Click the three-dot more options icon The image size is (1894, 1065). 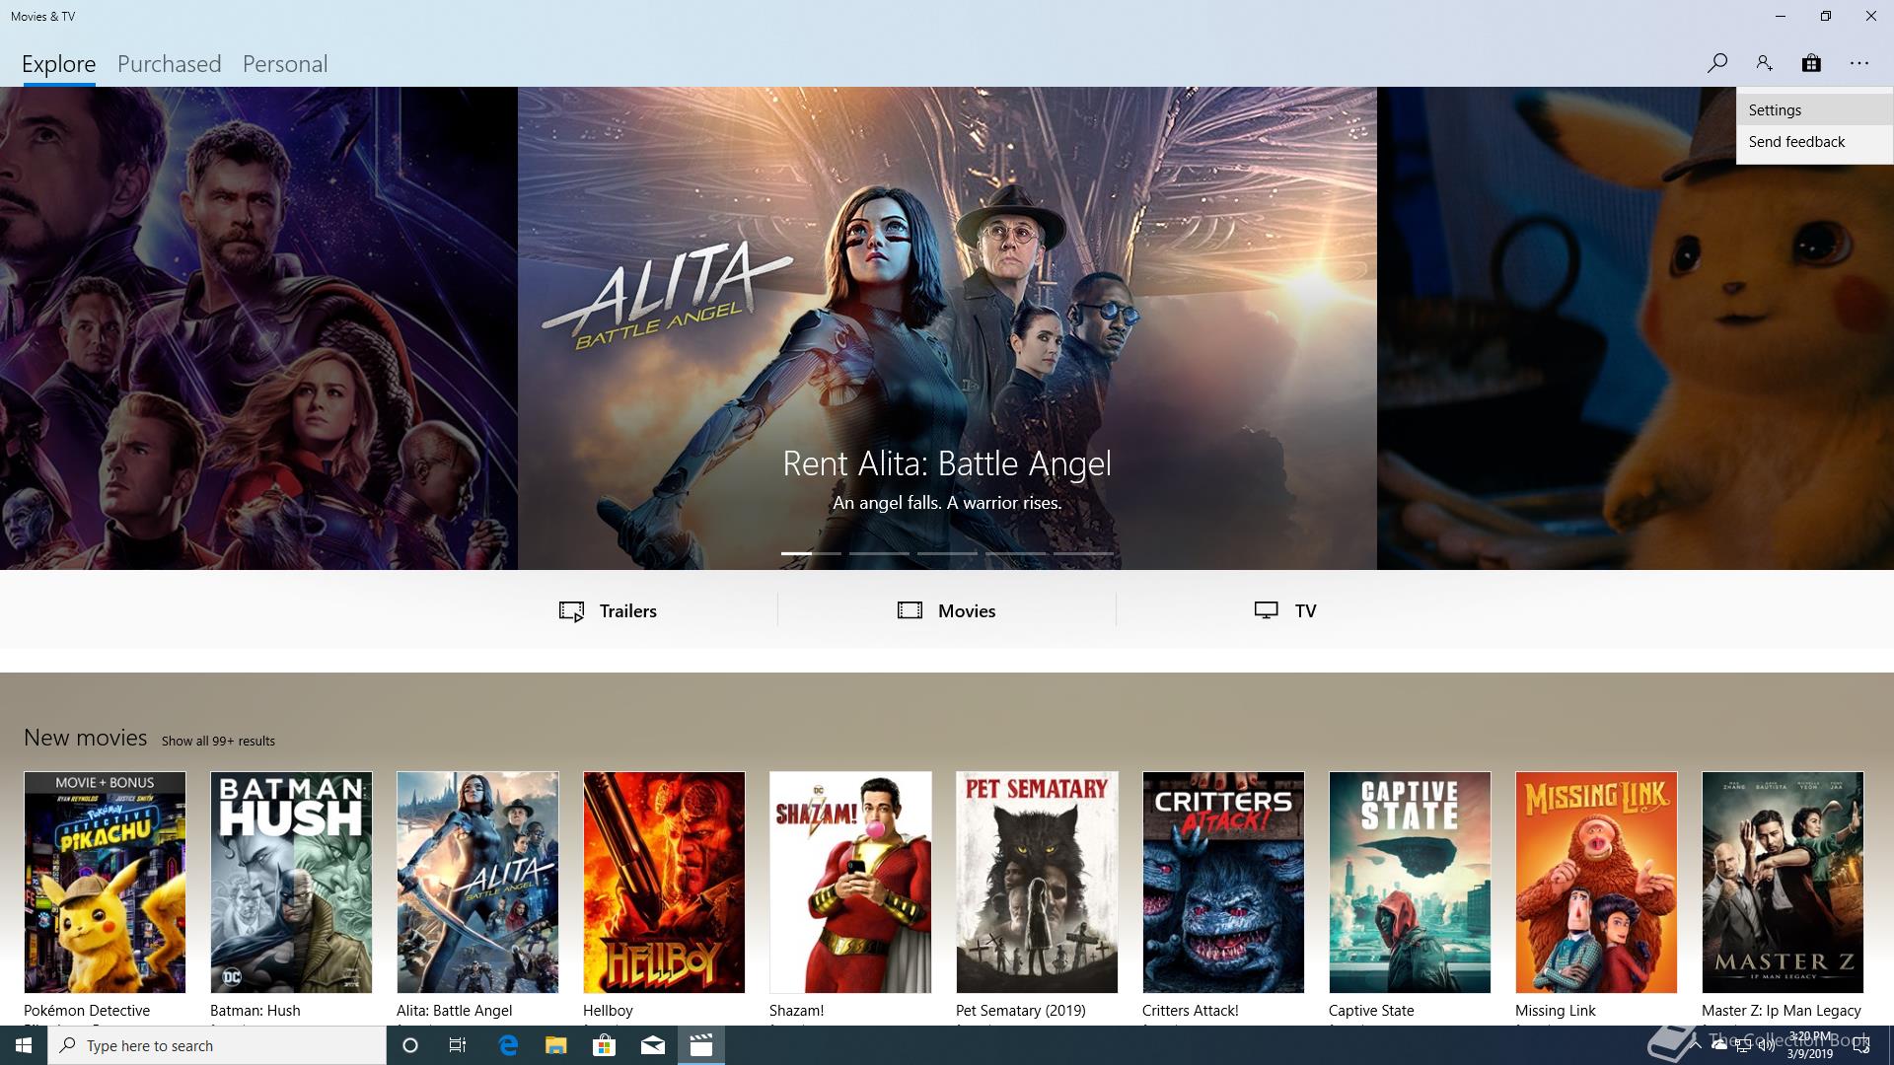coord(1859,63)
